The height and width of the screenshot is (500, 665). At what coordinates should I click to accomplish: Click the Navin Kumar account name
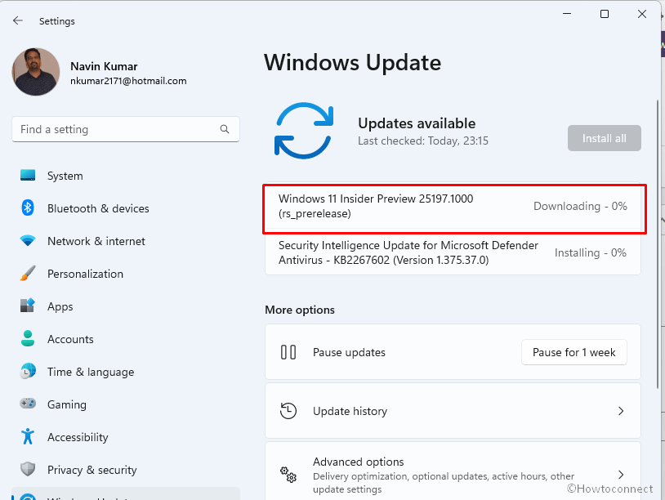104,66
